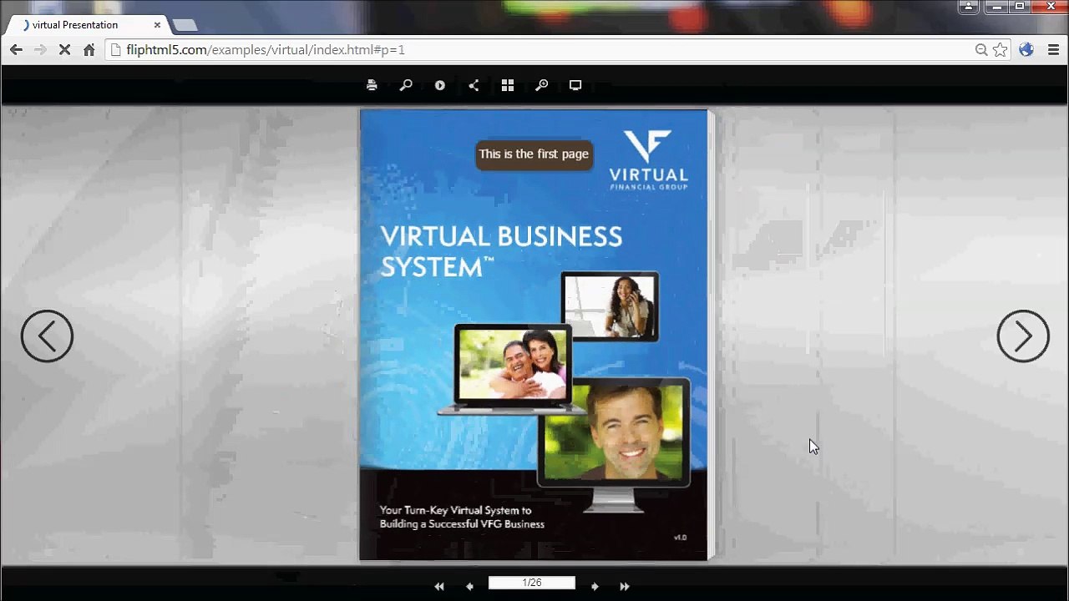The width and height of the screenshot is (1069, 601).
Task: Show the page thumbnails grid
Action: [x=508, y=85]
